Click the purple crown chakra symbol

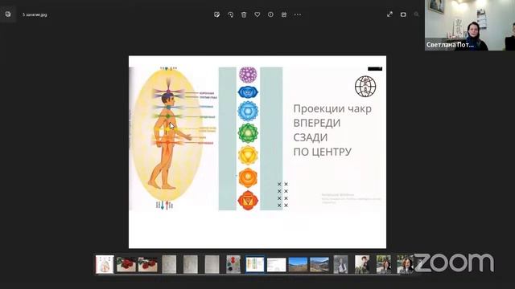(248, 75)
